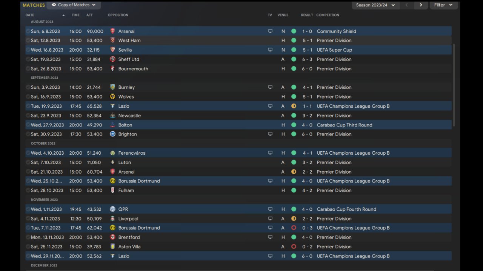
Task: Open the Copy of Matches view dropdown
Action: pos(74,5)
